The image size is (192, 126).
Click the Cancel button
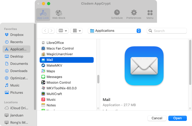(157, 118)
